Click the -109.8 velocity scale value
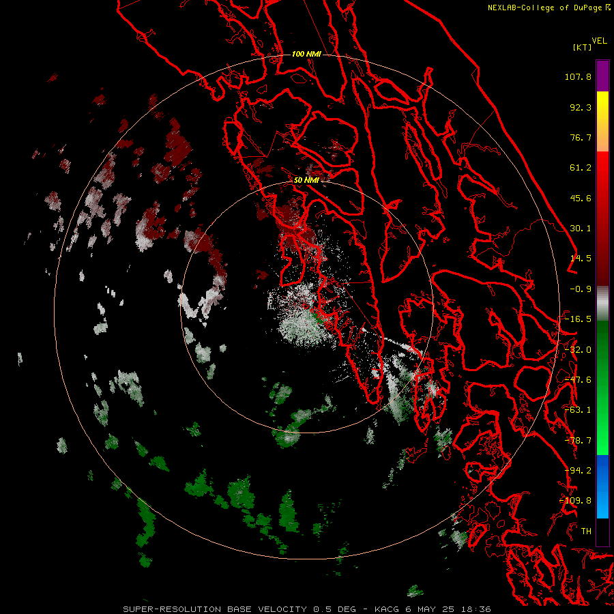This screenshot has height=614, width=614. tap(575, 501)
